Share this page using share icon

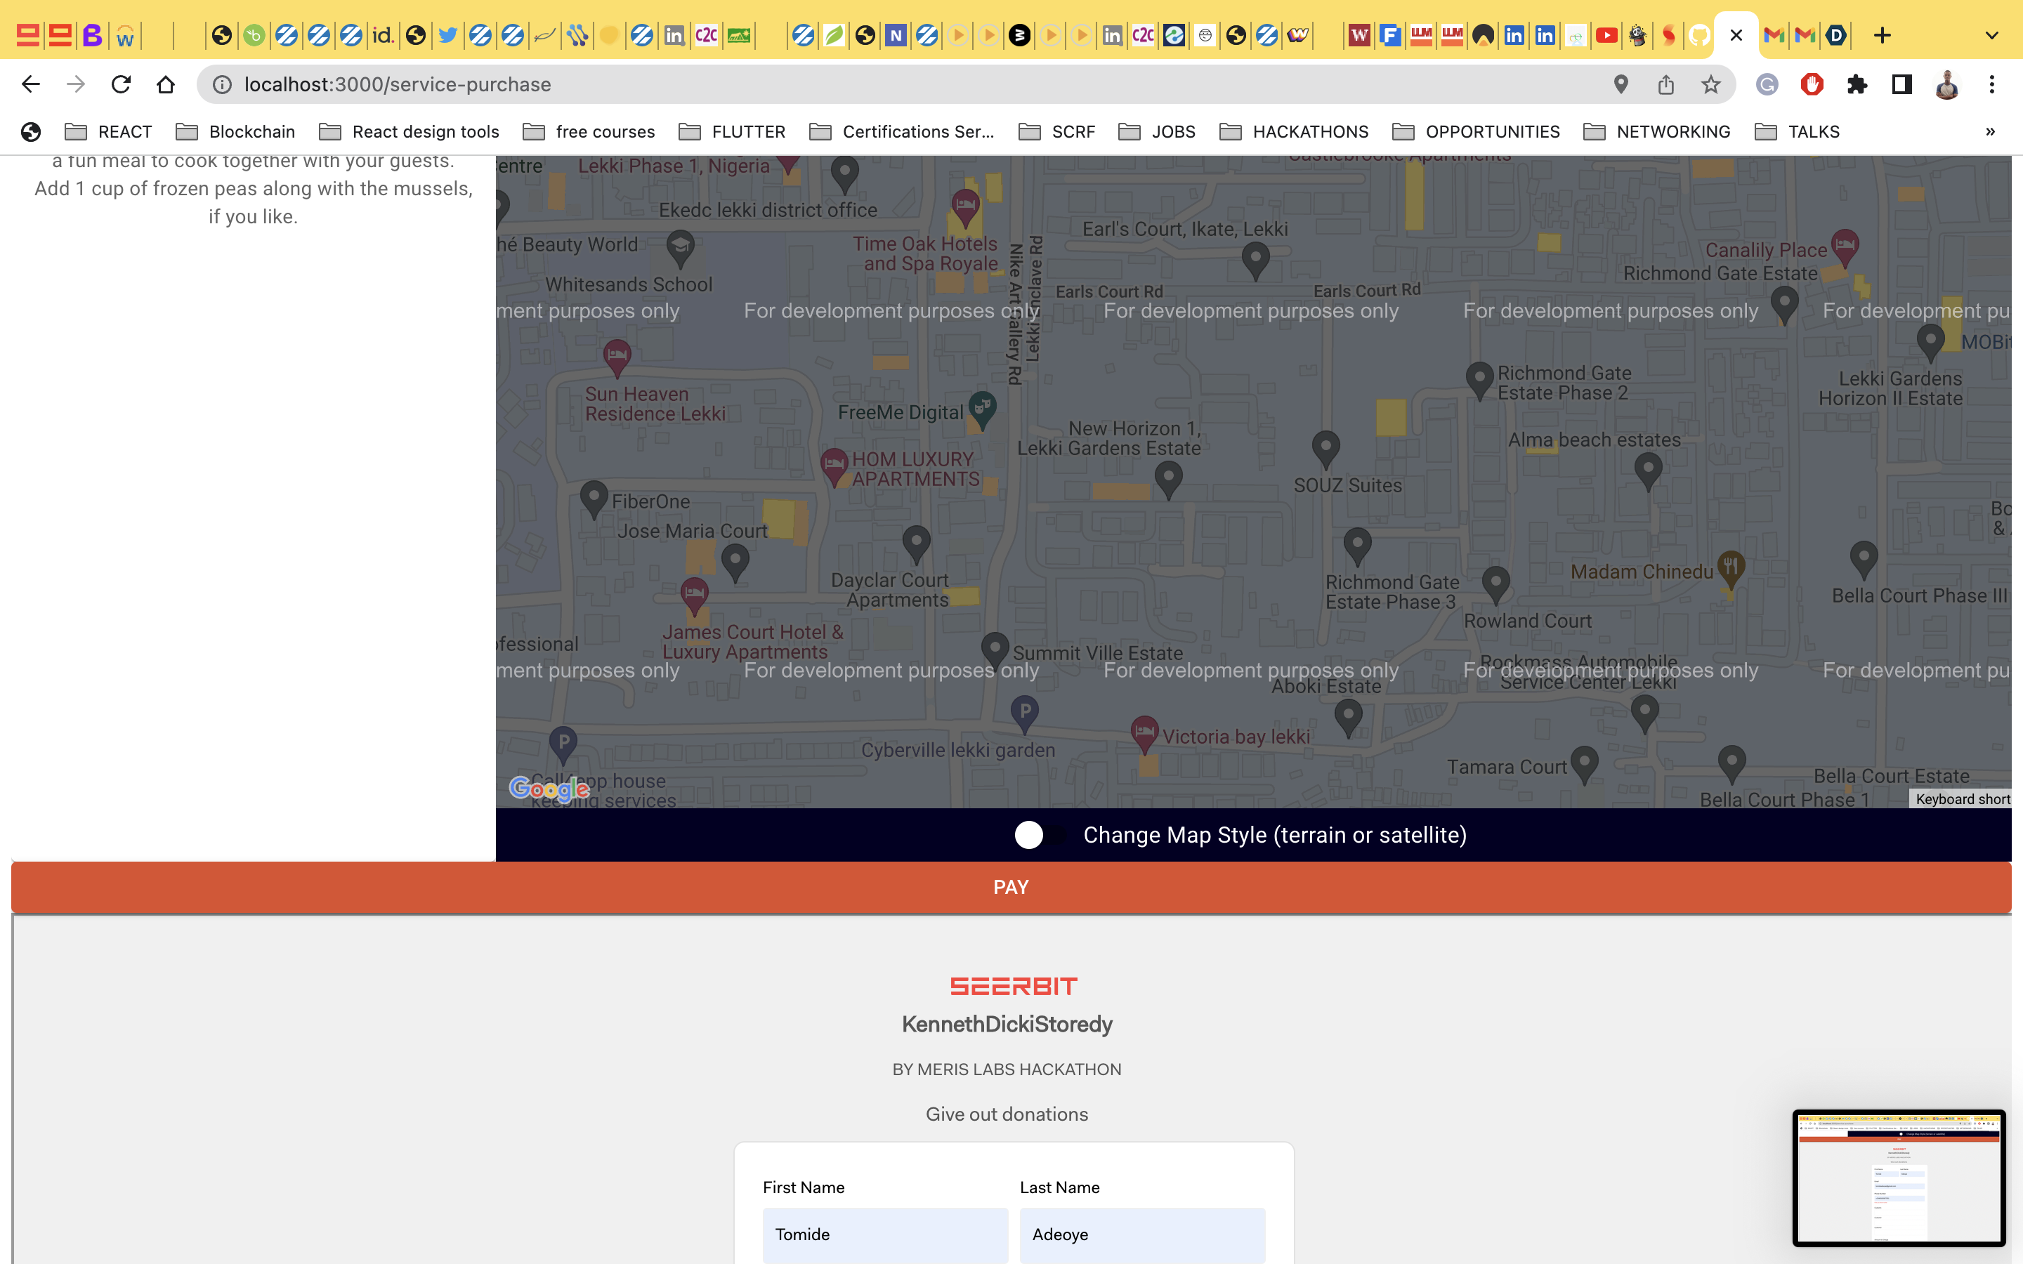coord(1666,84)
